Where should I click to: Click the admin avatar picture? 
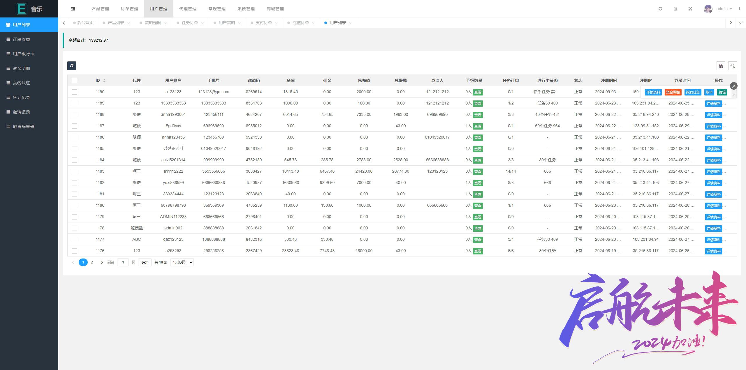[708, 9]
